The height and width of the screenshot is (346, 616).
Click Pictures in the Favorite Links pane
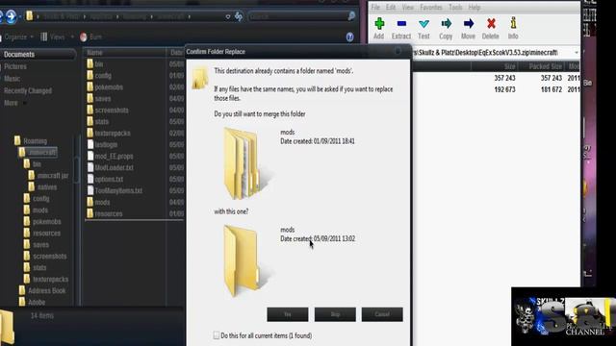[x=15, y=66]
